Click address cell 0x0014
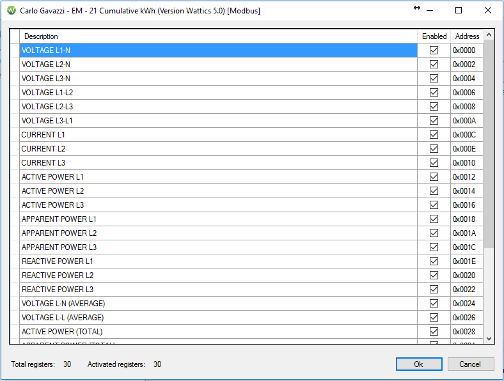Screen dimensions: 504x381 467,191
